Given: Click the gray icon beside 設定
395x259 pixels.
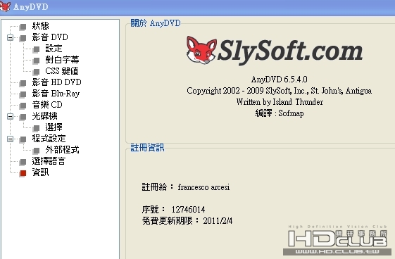Looking at the screenshot, I should tap(37, 49).
